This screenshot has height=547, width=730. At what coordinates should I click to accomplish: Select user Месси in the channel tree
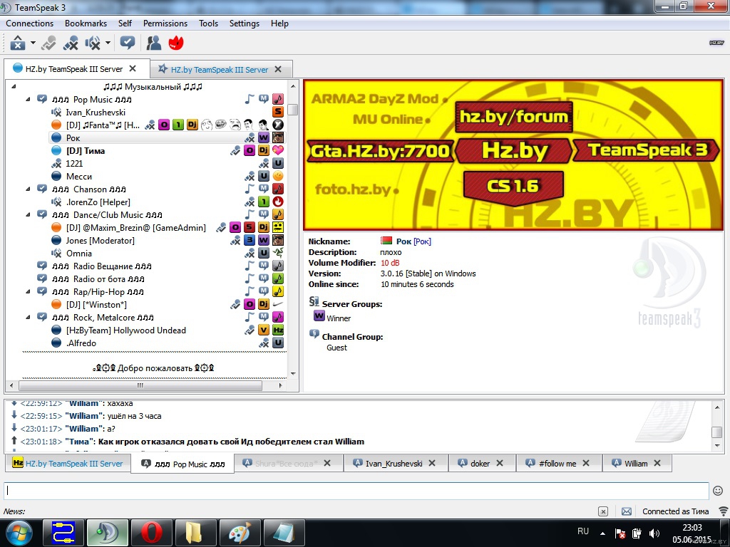tap(78, 177)
